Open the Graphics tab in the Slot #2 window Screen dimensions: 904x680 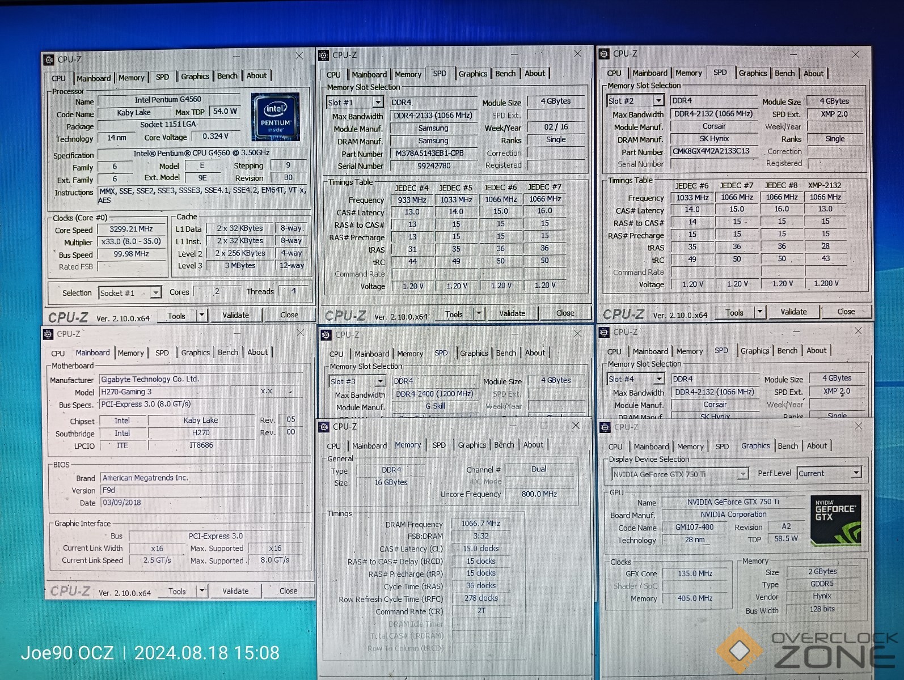click(x=753, y=73)
